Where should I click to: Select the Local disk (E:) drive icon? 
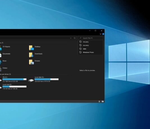pos(31,80)
